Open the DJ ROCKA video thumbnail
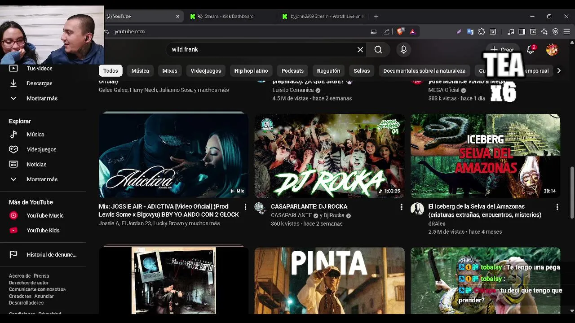575x323 pixels. [329, 156]
